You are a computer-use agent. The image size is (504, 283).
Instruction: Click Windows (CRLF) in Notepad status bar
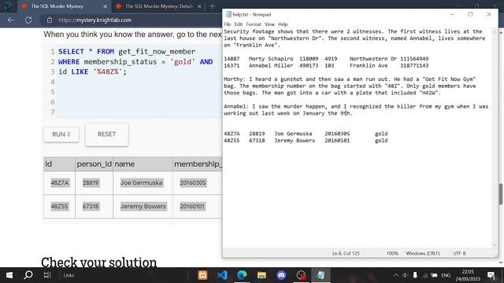coord(422,253)
